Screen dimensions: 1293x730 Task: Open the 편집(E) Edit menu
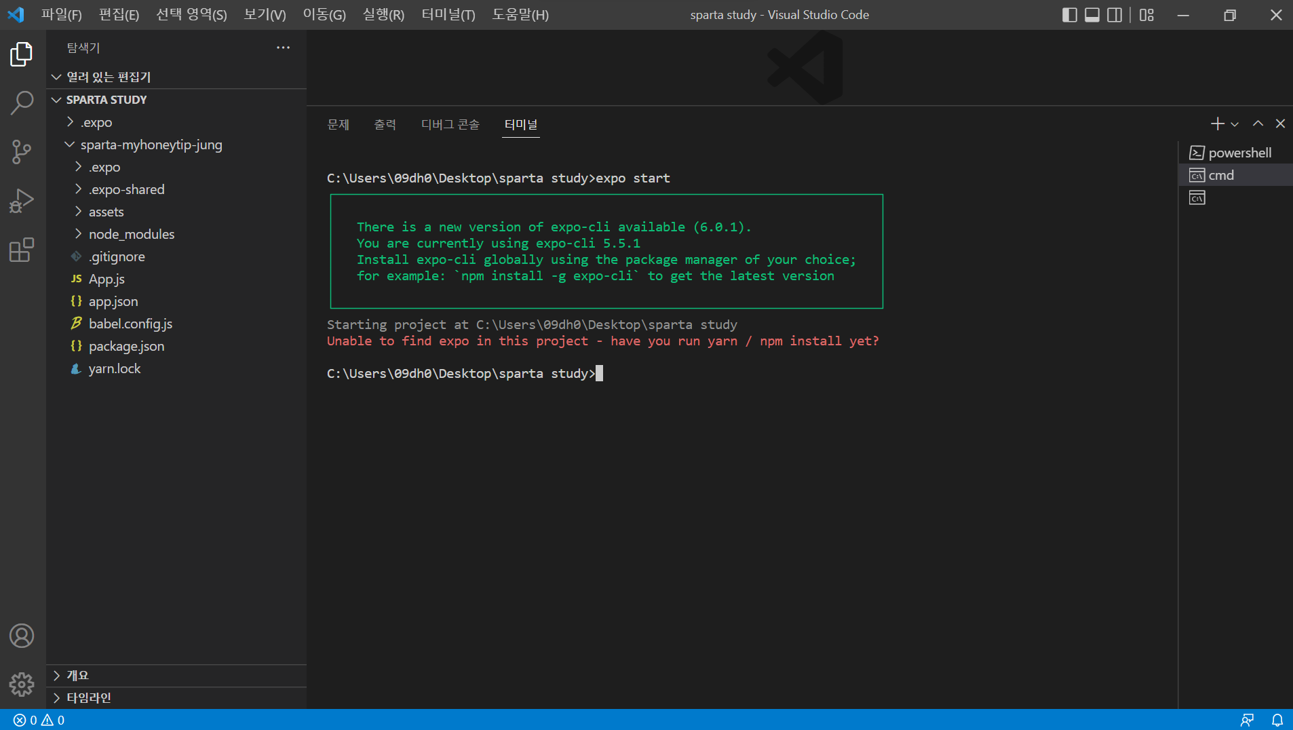119,14
